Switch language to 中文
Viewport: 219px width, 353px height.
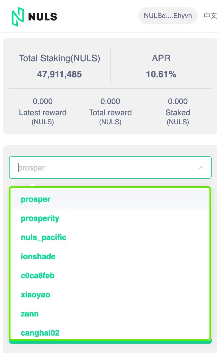(210, 16)
